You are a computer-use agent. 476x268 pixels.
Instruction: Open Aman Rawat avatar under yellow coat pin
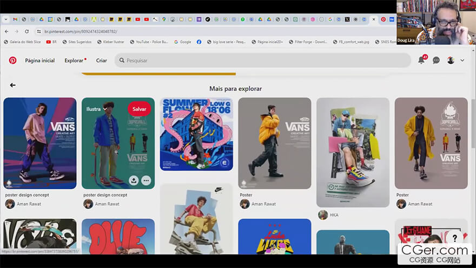click(401, 204)
